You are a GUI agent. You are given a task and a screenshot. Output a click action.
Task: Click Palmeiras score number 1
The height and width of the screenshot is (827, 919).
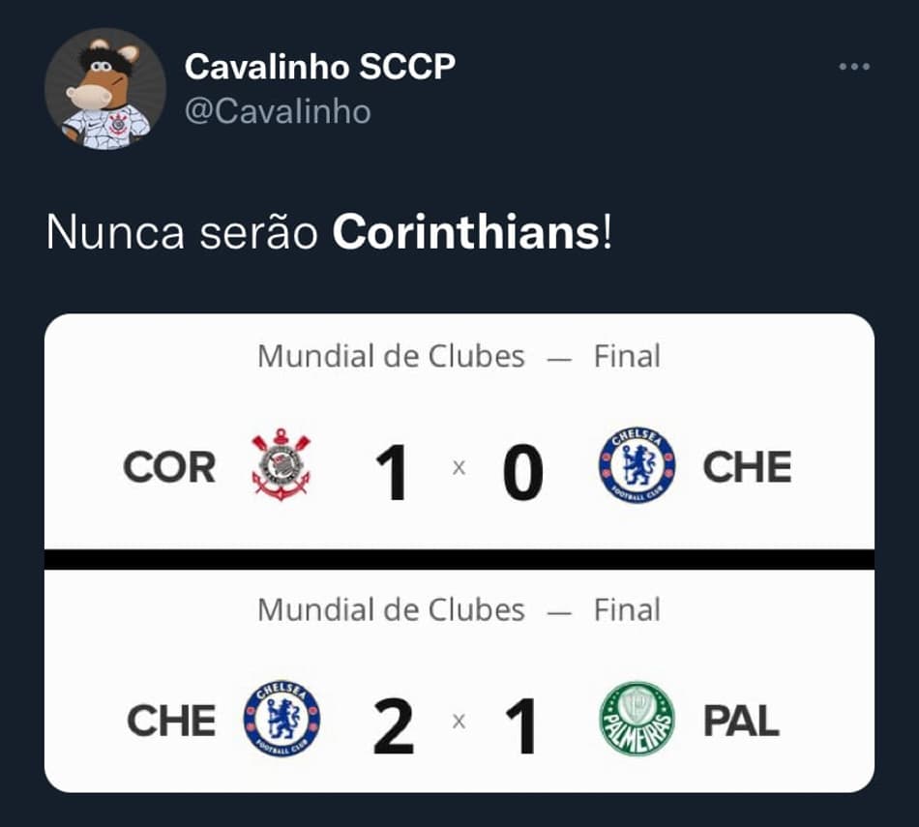coord(521,725)
